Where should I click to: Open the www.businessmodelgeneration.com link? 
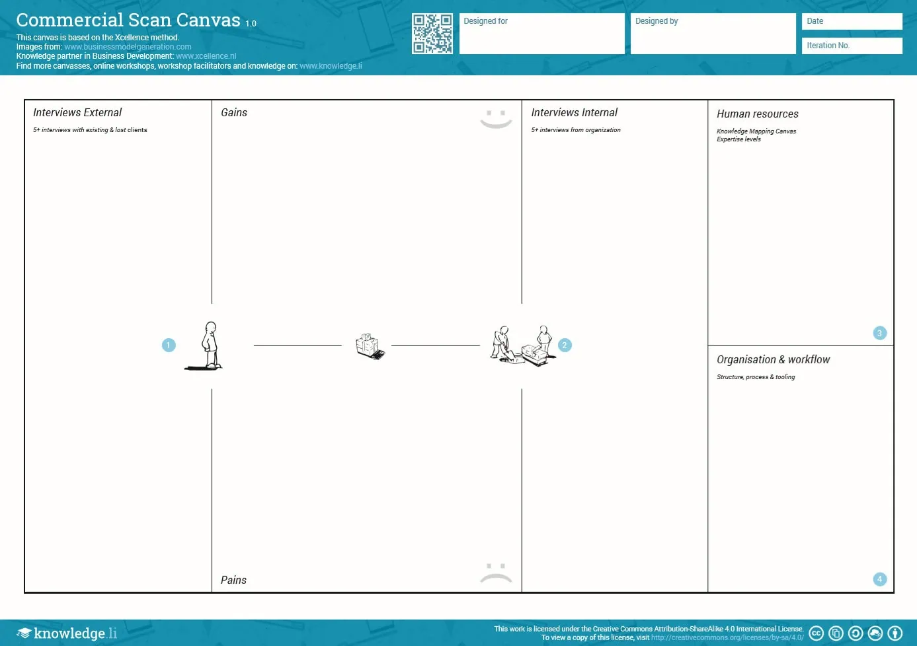(128, 47)
